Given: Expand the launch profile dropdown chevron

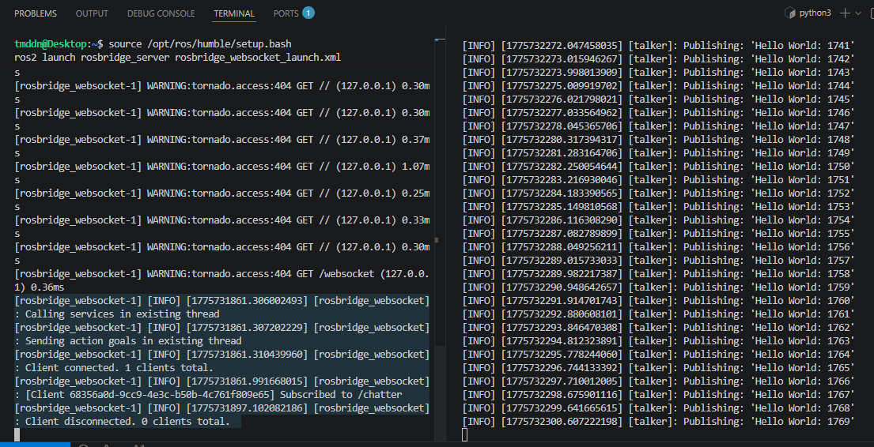Looking at the screenshot, I should pos(858,13).
